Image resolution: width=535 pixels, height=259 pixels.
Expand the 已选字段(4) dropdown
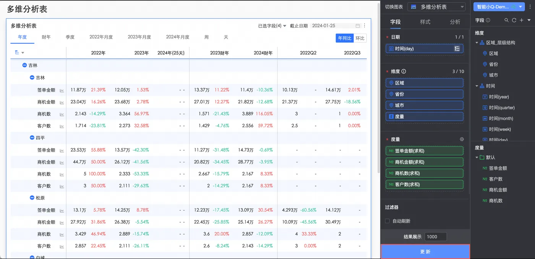coord(272,26)
